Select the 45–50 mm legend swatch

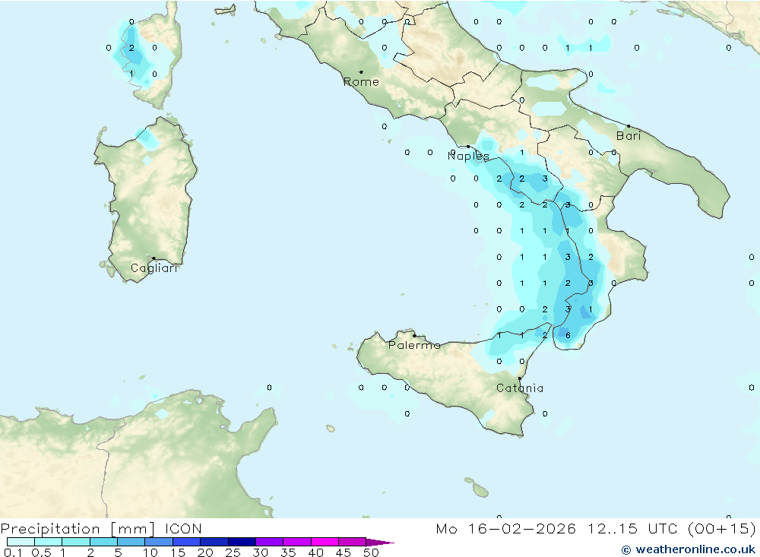point(353,542)
